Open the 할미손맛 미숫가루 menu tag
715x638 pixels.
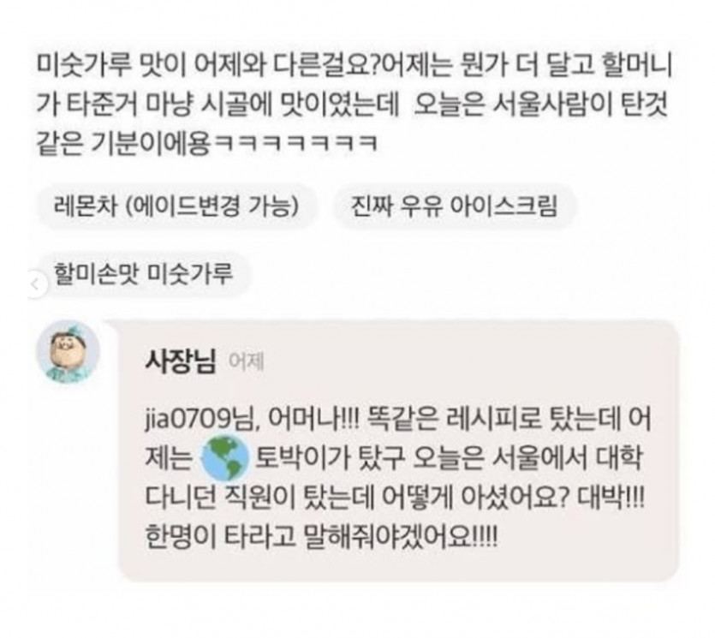143,275
